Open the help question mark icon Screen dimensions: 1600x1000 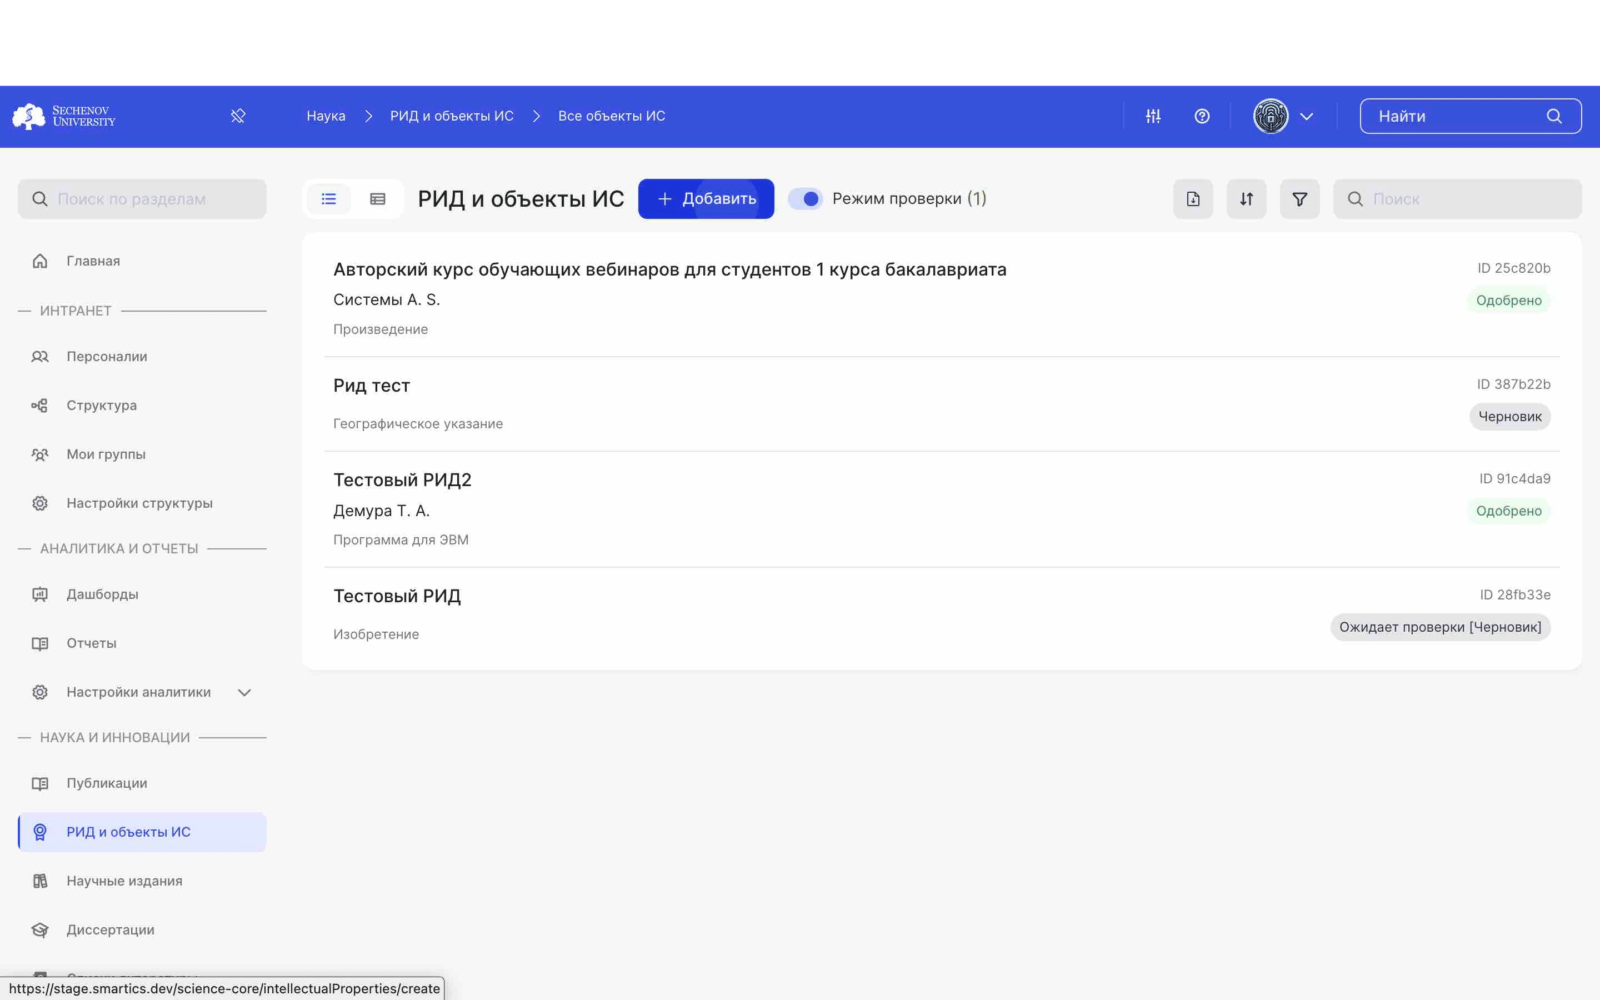[1202, 116]
